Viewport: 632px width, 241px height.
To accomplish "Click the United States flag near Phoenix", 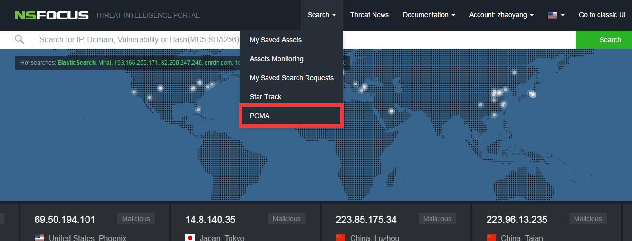I will [39, 237].
